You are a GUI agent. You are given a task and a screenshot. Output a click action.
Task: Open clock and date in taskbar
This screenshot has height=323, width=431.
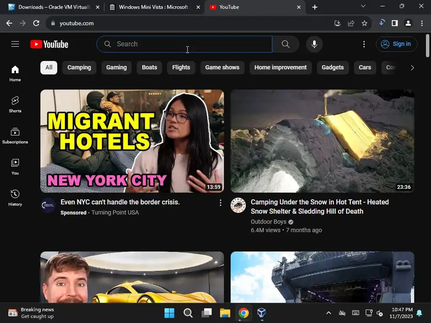click(x=401, y=313)
